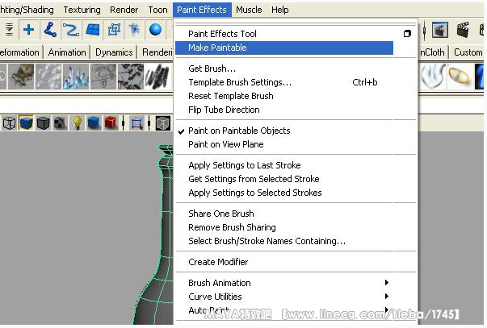Click the blue plus snap icon

click(29, 30)
